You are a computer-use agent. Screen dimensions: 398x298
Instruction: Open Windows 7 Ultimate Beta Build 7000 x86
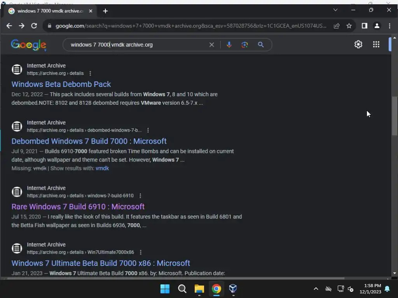click(101, 263)
